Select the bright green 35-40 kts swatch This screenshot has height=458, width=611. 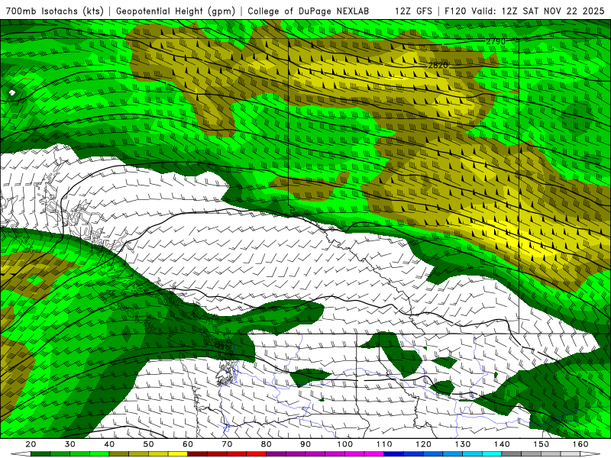[x=99, y=453]
